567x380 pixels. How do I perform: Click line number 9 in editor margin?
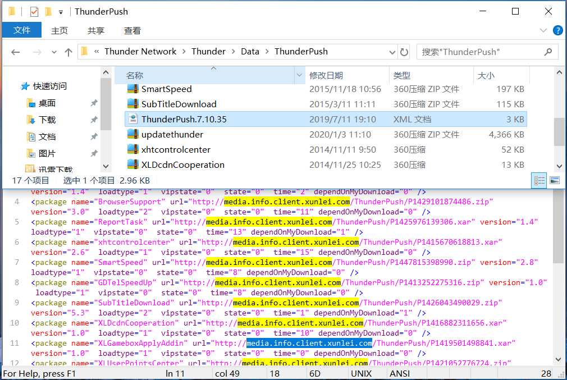click(x=17, y=303)
